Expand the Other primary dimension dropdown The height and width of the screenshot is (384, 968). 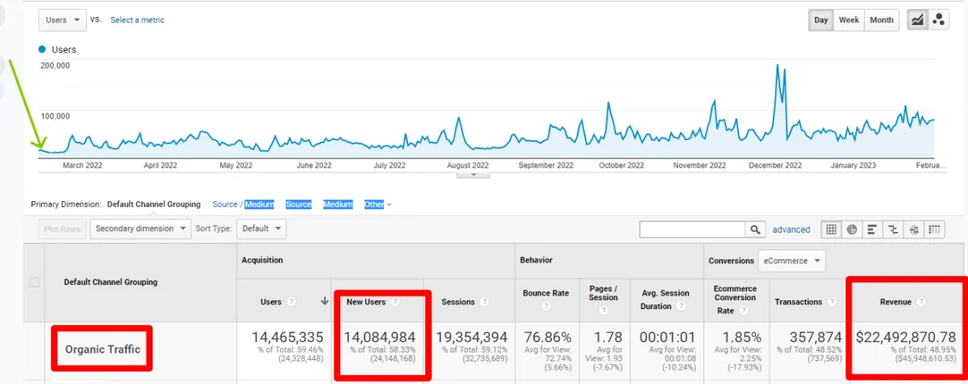pyautogui.click(x=378, y=204)
